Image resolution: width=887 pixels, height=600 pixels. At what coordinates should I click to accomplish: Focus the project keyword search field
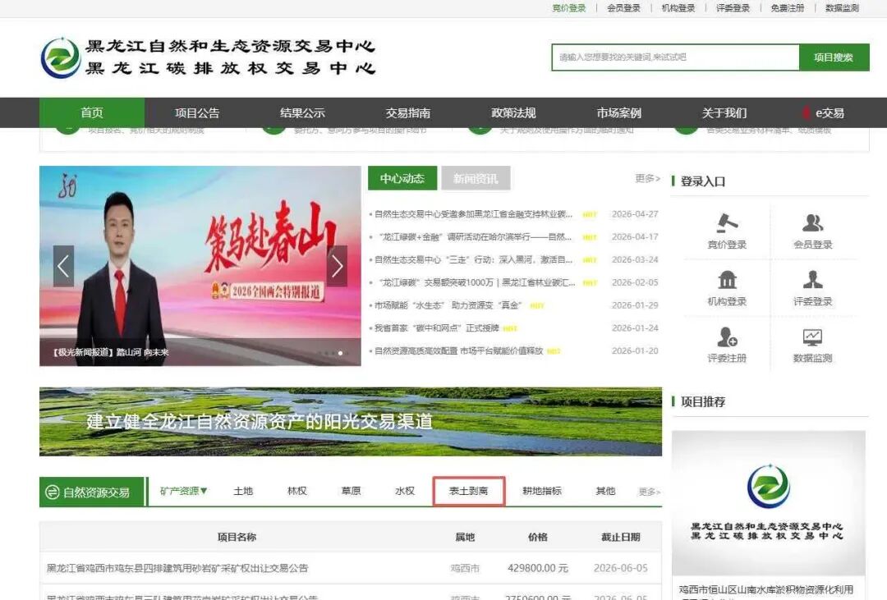(x=675, y=57)
